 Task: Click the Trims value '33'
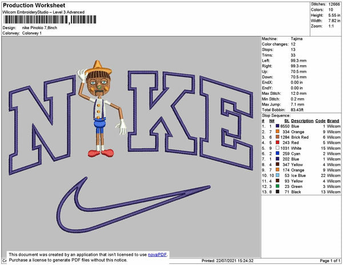(293, 55)
